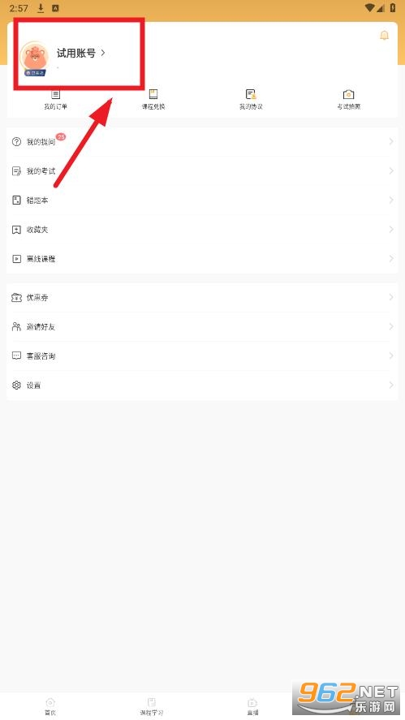The width and height of the screenshot is (405, 720).
Task: Open 我的订单 orders icon
Action: [55, 95]
